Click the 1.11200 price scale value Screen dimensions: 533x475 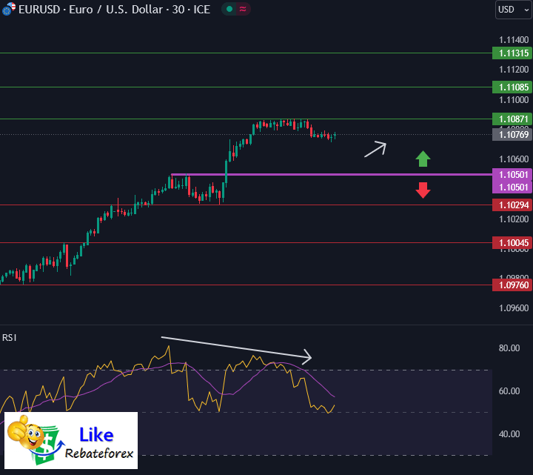[x=514, y=70]
